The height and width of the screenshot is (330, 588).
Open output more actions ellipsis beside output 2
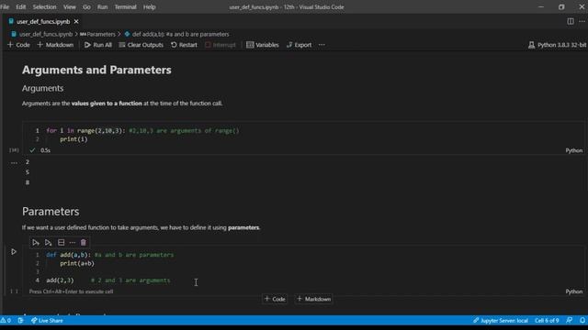[x=14, y=163]
